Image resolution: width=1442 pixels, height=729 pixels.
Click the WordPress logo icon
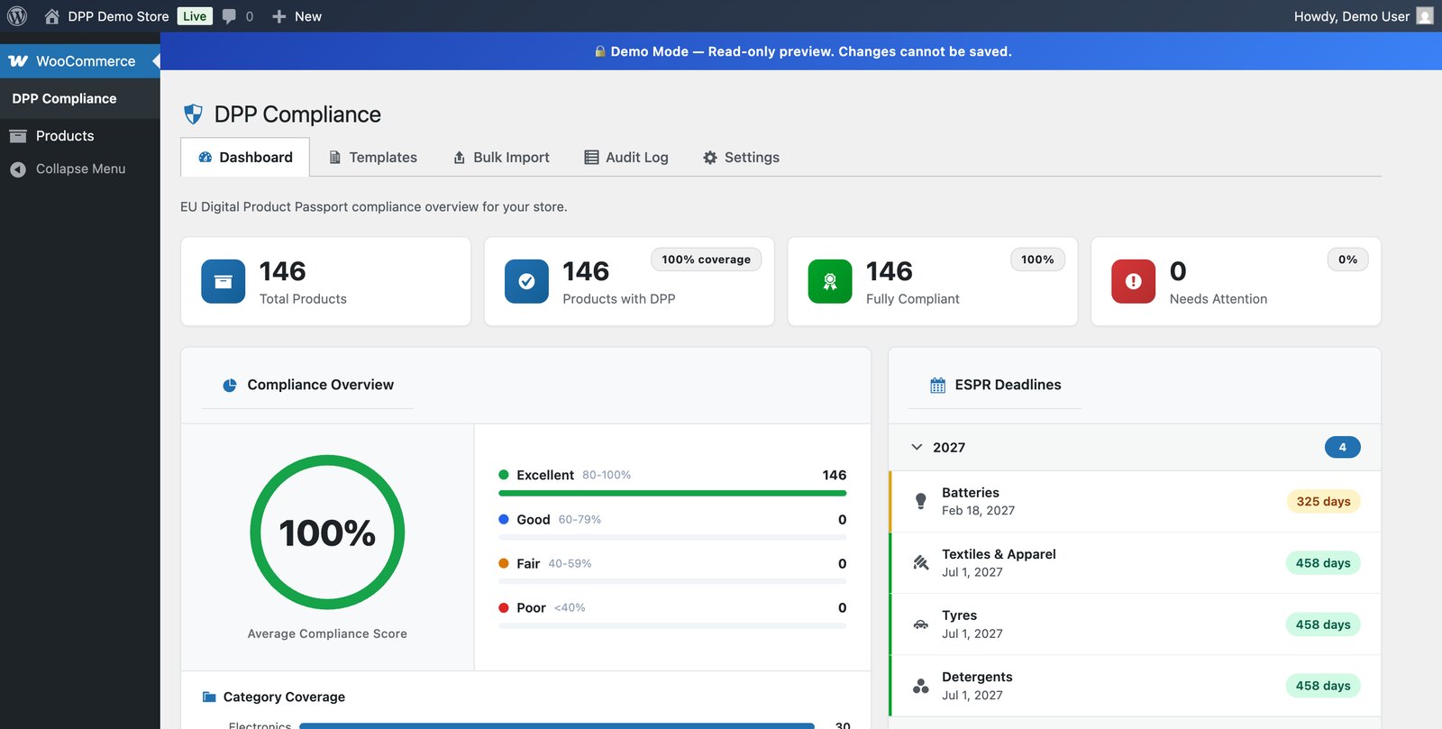coord(17,16)
